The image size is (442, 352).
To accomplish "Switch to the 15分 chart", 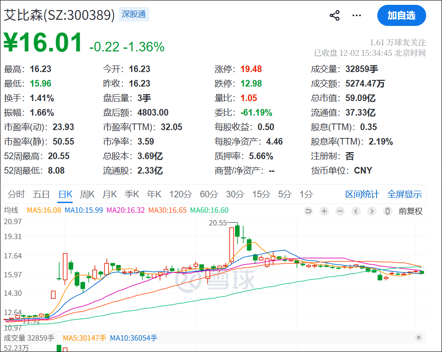I will (262, 194).
